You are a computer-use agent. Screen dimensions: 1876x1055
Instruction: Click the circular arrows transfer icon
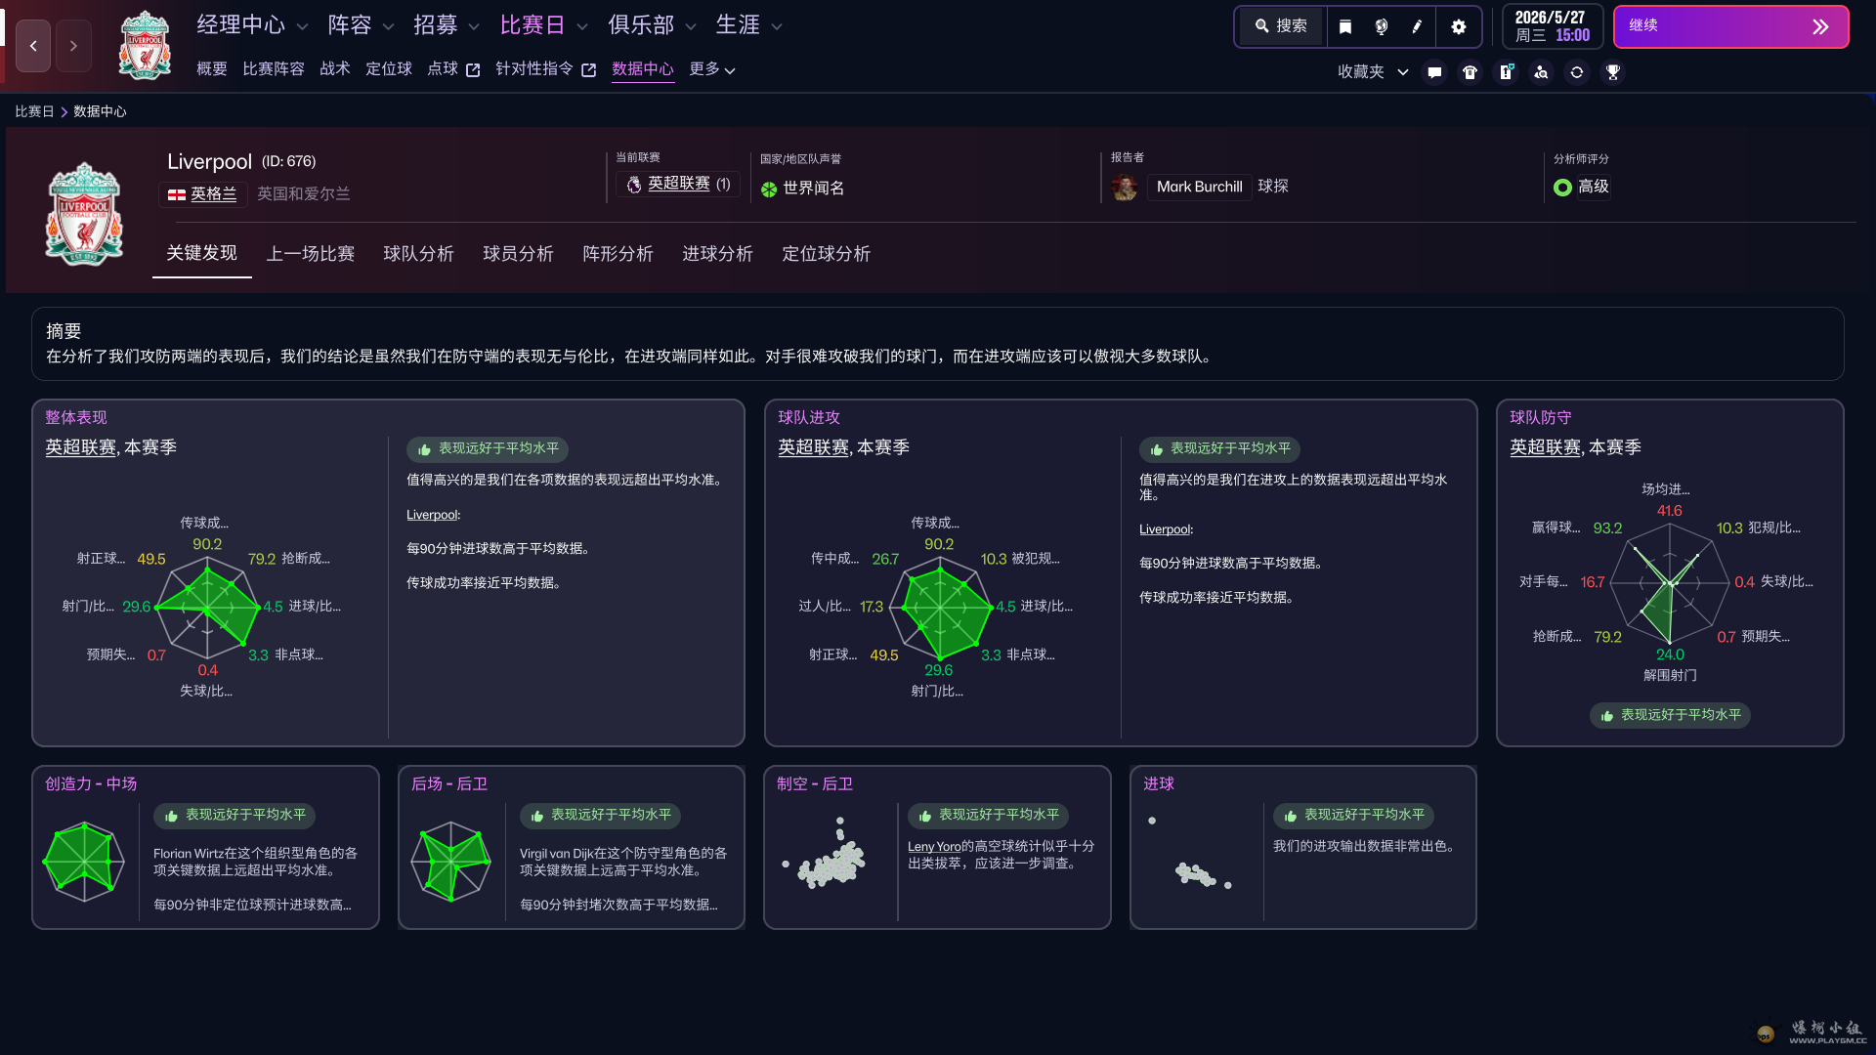(1577, 72)
